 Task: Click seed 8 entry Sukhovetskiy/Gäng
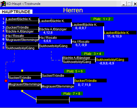(x=22, y=48)
